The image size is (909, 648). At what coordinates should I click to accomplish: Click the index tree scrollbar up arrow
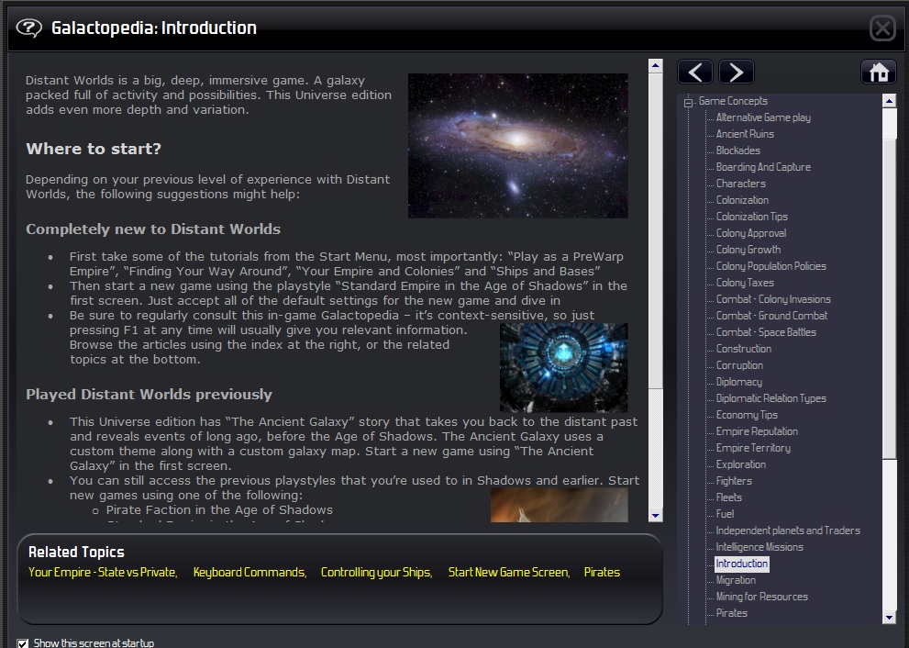click(890, 101)
